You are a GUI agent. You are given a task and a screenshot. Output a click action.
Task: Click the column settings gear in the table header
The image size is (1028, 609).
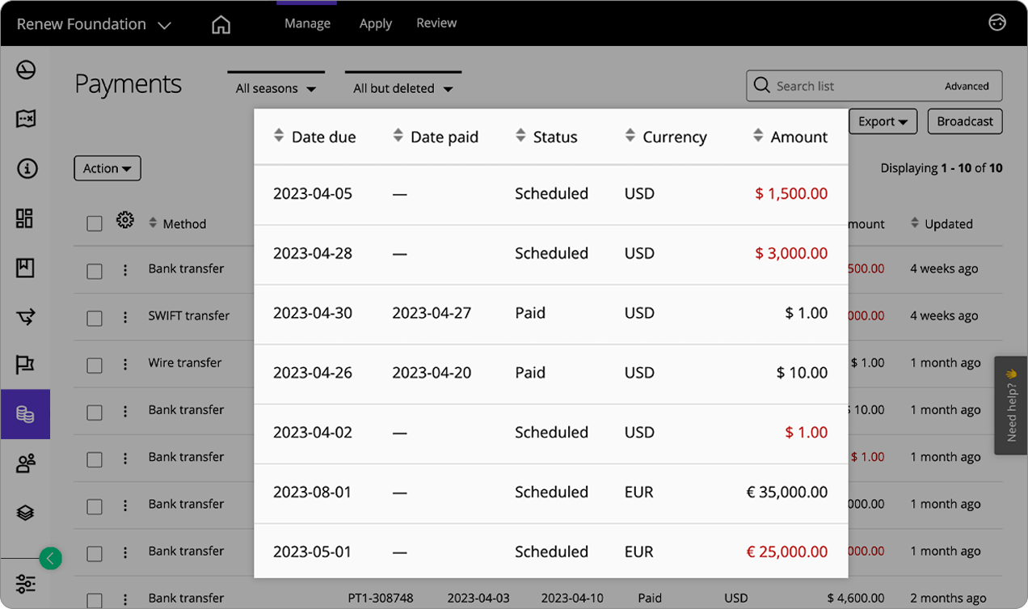click(x=125, y=219)
